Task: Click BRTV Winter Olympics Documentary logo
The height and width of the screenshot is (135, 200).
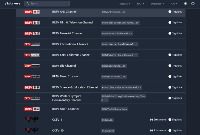Action: (x=32, y=98)
